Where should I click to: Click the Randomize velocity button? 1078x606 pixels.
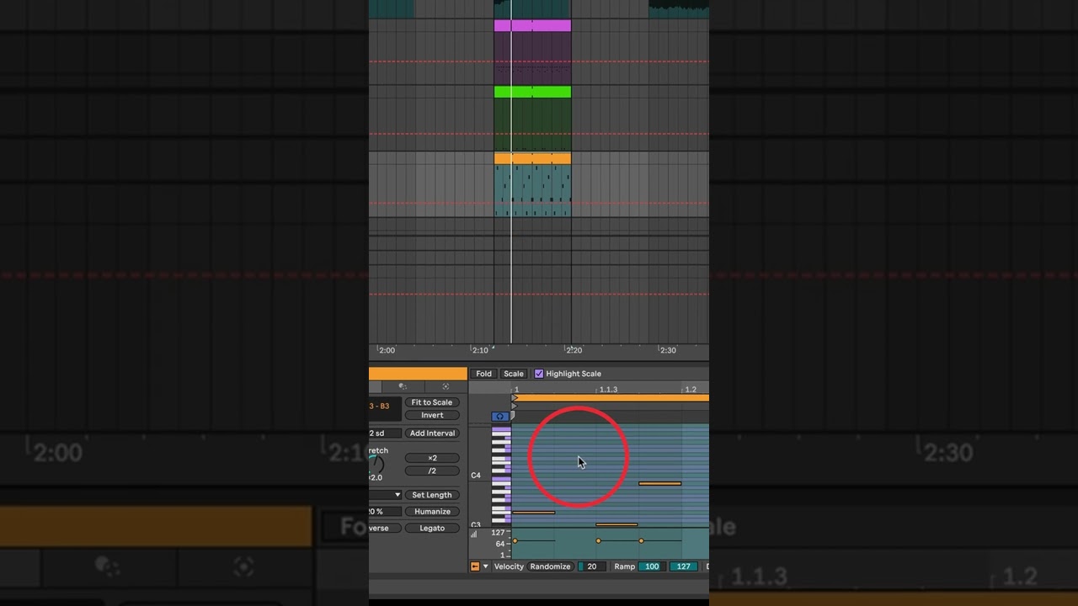[550, 566]
